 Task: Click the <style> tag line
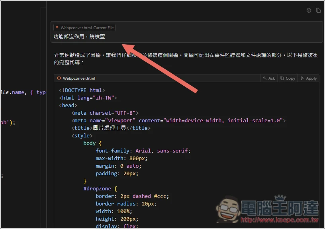click(82, 135)
